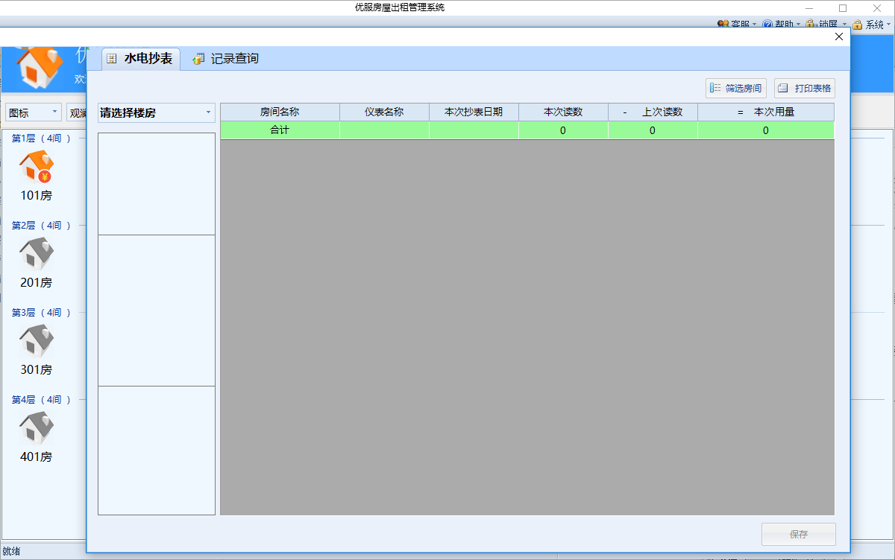The width and height of the screenshot is (895, 560).
Task: Close the 水电抄表 dialog
Action: coord(839,36)
